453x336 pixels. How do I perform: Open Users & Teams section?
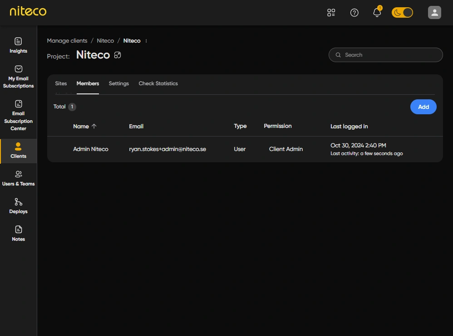pos(18,178)
